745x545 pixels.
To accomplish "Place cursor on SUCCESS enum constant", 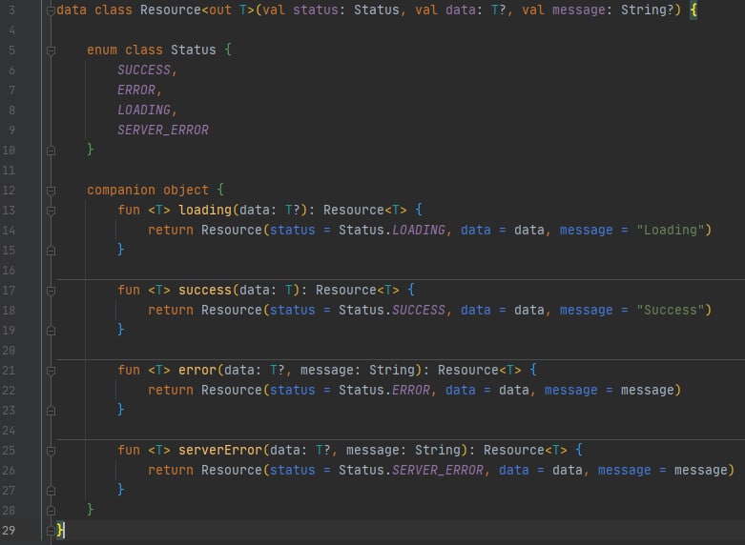I will point(143,71).
